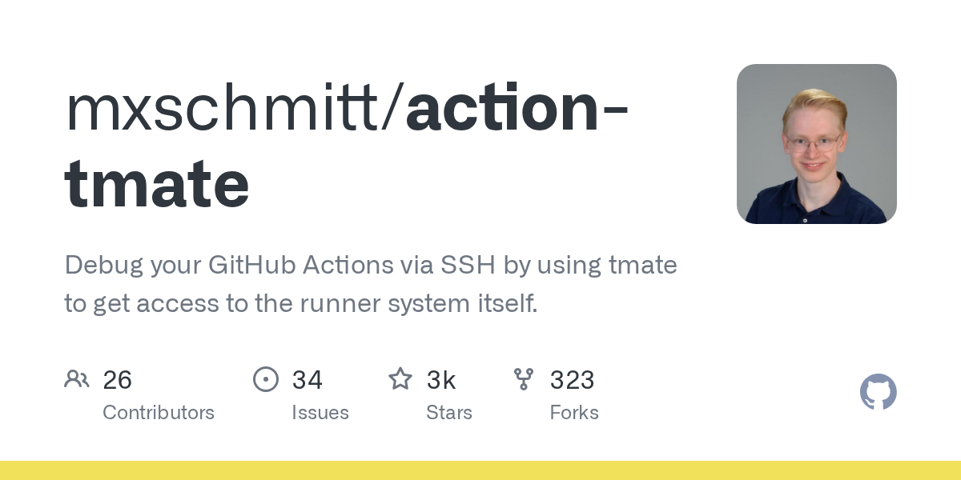
Task: Select the "26" contributors count
Action: pyautogui.click(x=118, y=380)
